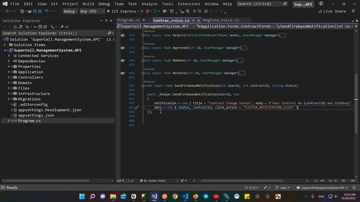Open the File menu
Viewport: 360px width, 202px height.
pos(15,4)
